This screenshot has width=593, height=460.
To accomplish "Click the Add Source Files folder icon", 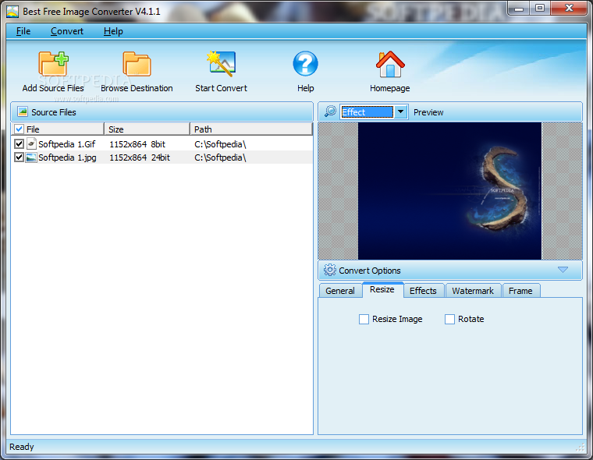I will pyautogui.click(x=53, y=64).
